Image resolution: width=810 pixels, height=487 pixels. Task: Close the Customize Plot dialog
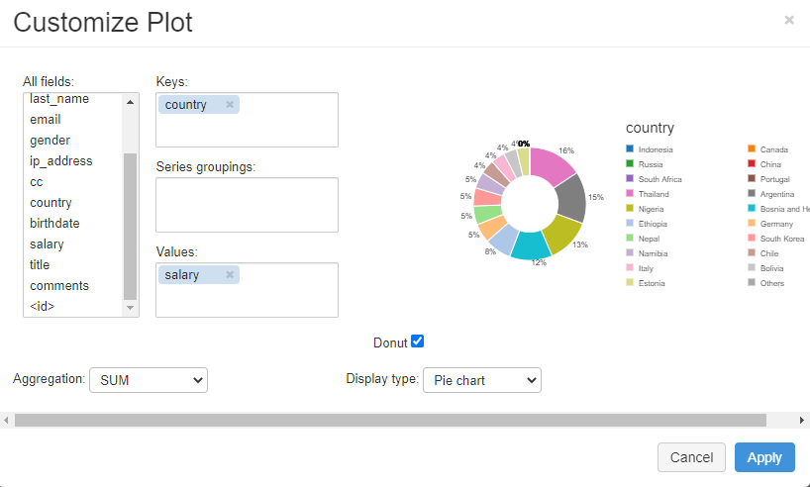coord(788,20)
